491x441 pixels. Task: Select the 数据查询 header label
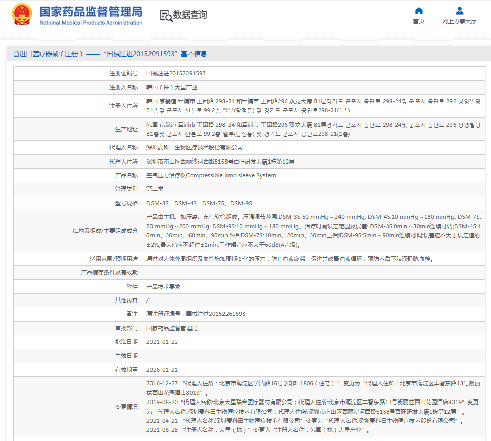[190, 15]
